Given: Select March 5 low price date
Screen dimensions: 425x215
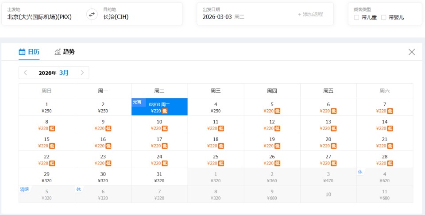Looking at the screenshot, I should coord(272,107).
